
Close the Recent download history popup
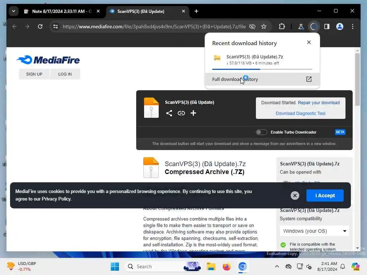coord(309,42)
